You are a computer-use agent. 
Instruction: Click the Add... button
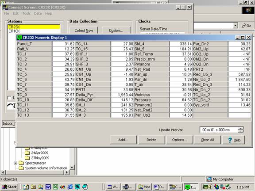123,140
